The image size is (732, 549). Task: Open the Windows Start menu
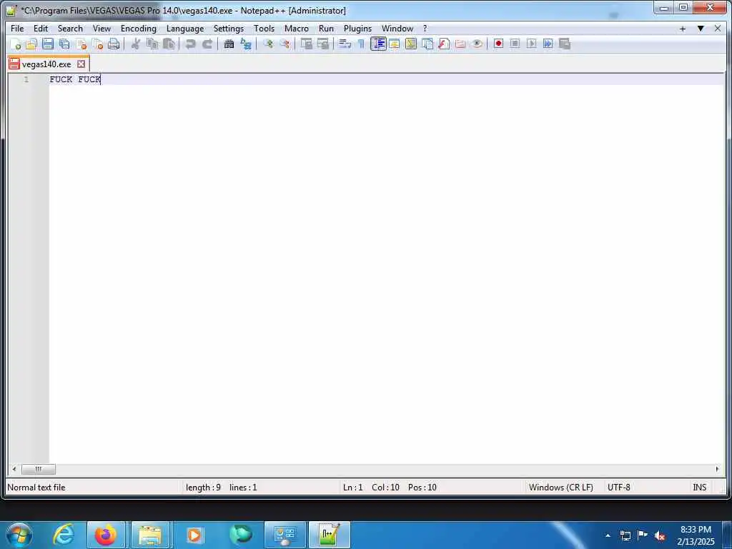(x=19, y=535)
